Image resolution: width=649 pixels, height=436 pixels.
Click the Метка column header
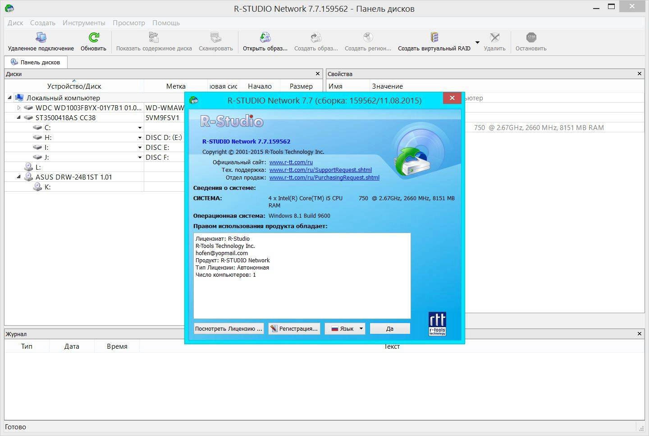click(176, 86)
